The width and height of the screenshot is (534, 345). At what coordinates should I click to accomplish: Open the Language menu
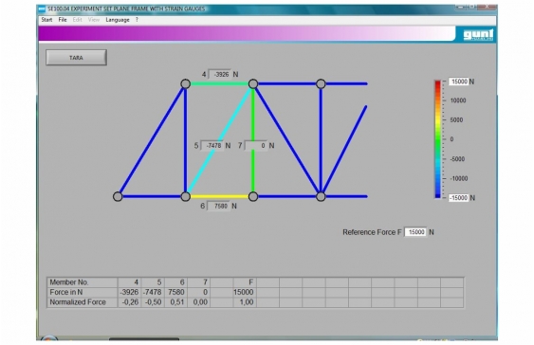click(x=118, y=20)
